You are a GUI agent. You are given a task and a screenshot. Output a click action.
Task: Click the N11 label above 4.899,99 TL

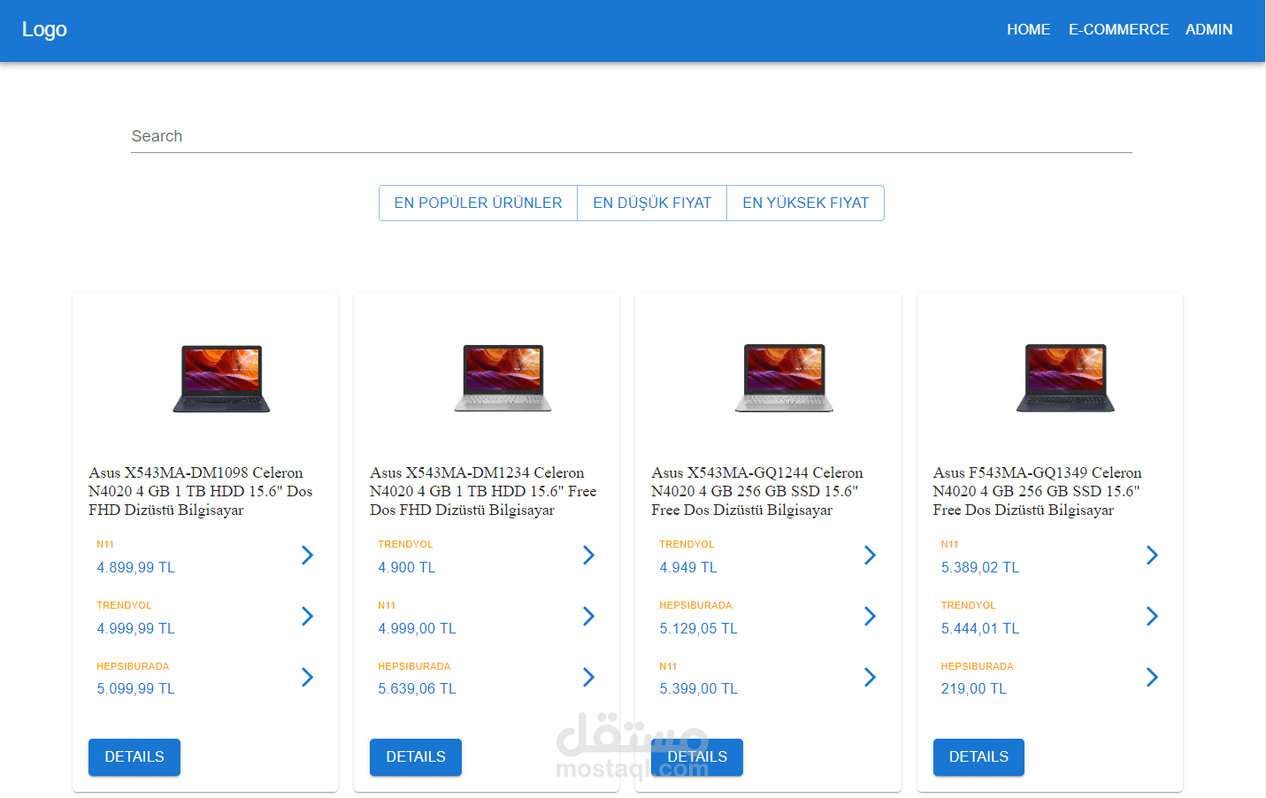(x=105, y=545)
